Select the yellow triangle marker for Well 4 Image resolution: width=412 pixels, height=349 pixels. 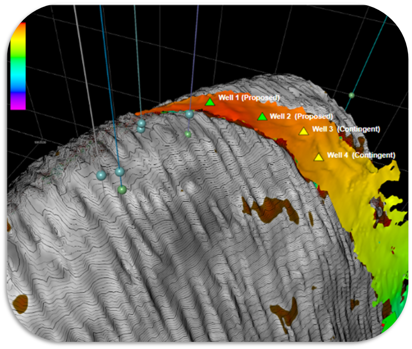point(319,158)
